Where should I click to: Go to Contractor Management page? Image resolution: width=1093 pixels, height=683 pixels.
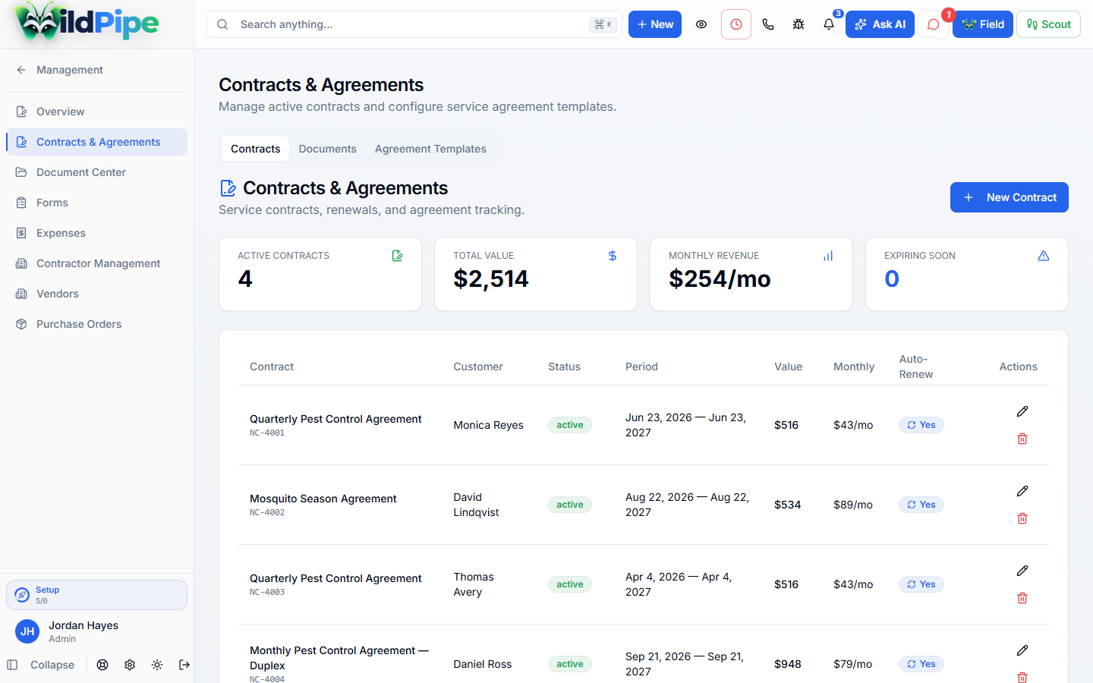pos(96,263)
